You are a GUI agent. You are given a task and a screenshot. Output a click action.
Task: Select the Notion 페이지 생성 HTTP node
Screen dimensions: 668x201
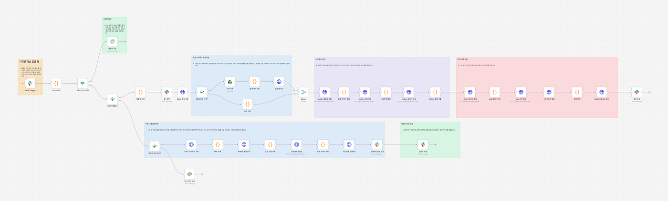tap(408, 92)
